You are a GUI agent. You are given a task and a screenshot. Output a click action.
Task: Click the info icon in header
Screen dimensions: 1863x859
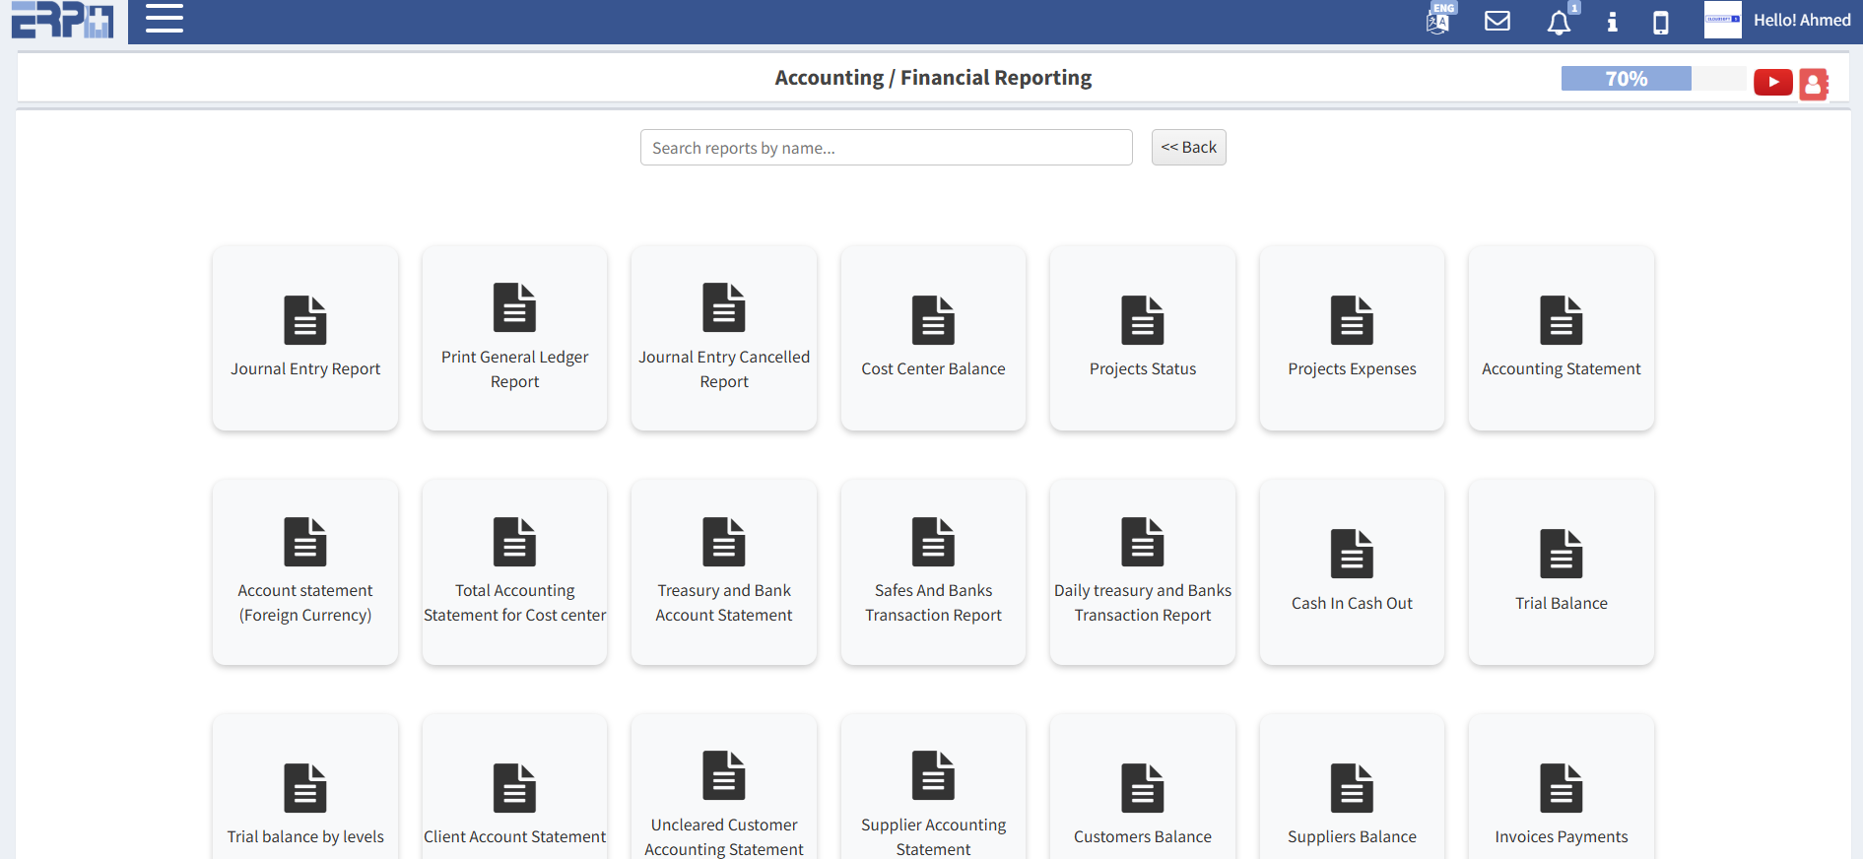[1612, 22]
